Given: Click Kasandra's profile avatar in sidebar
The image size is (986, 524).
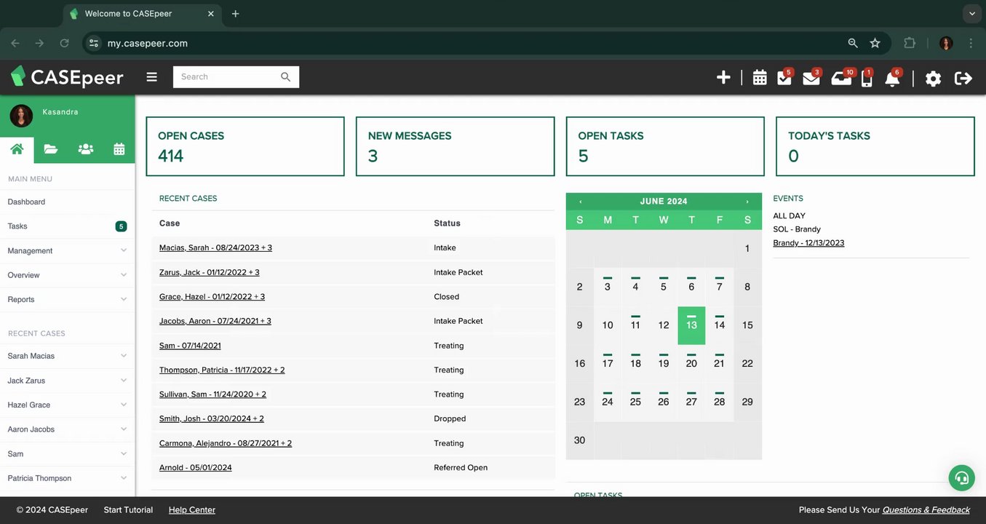Looking at the screenshot, I should click(x=21, y=116).
